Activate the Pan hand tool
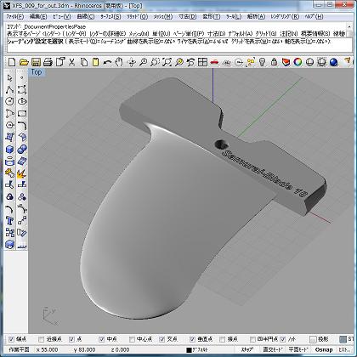The height and width of the screenshot is (357, 357). [x=119, y=62]
